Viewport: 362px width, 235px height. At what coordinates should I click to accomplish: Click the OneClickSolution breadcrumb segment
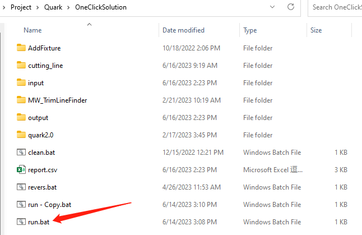pyautogui.click(x=100, y=7)
